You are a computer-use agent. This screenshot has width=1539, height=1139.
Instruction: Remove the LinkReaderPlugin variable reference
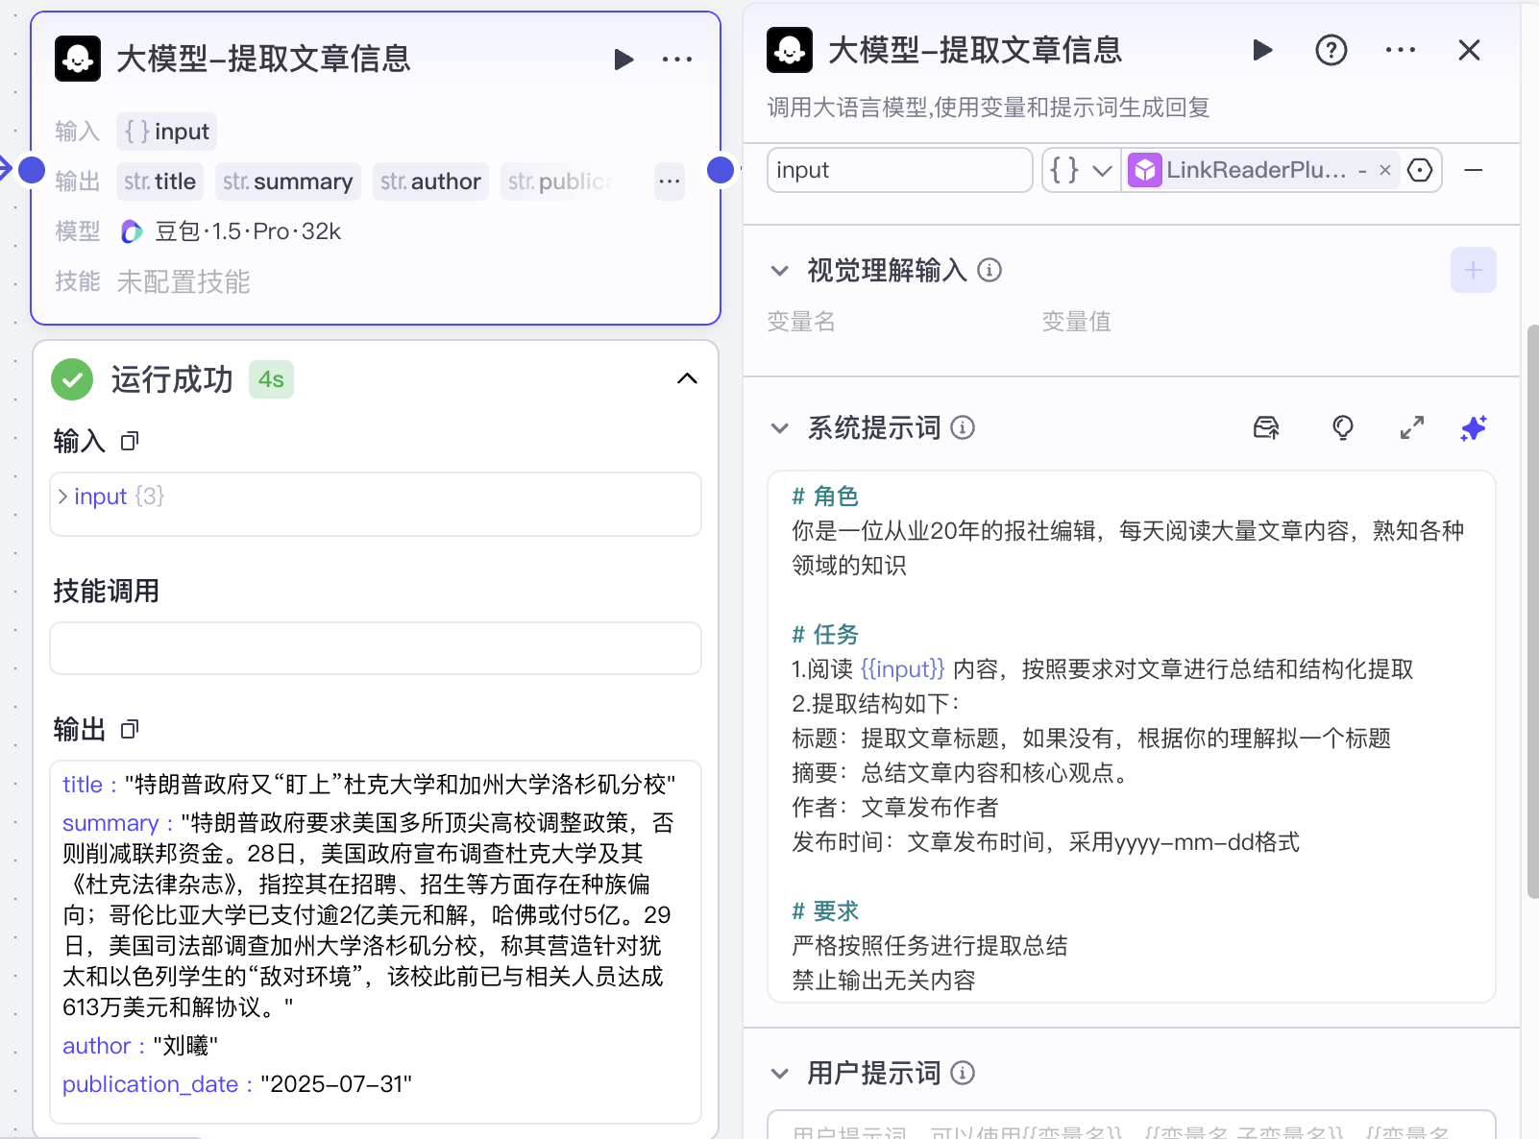click(x=1383, y=170)
